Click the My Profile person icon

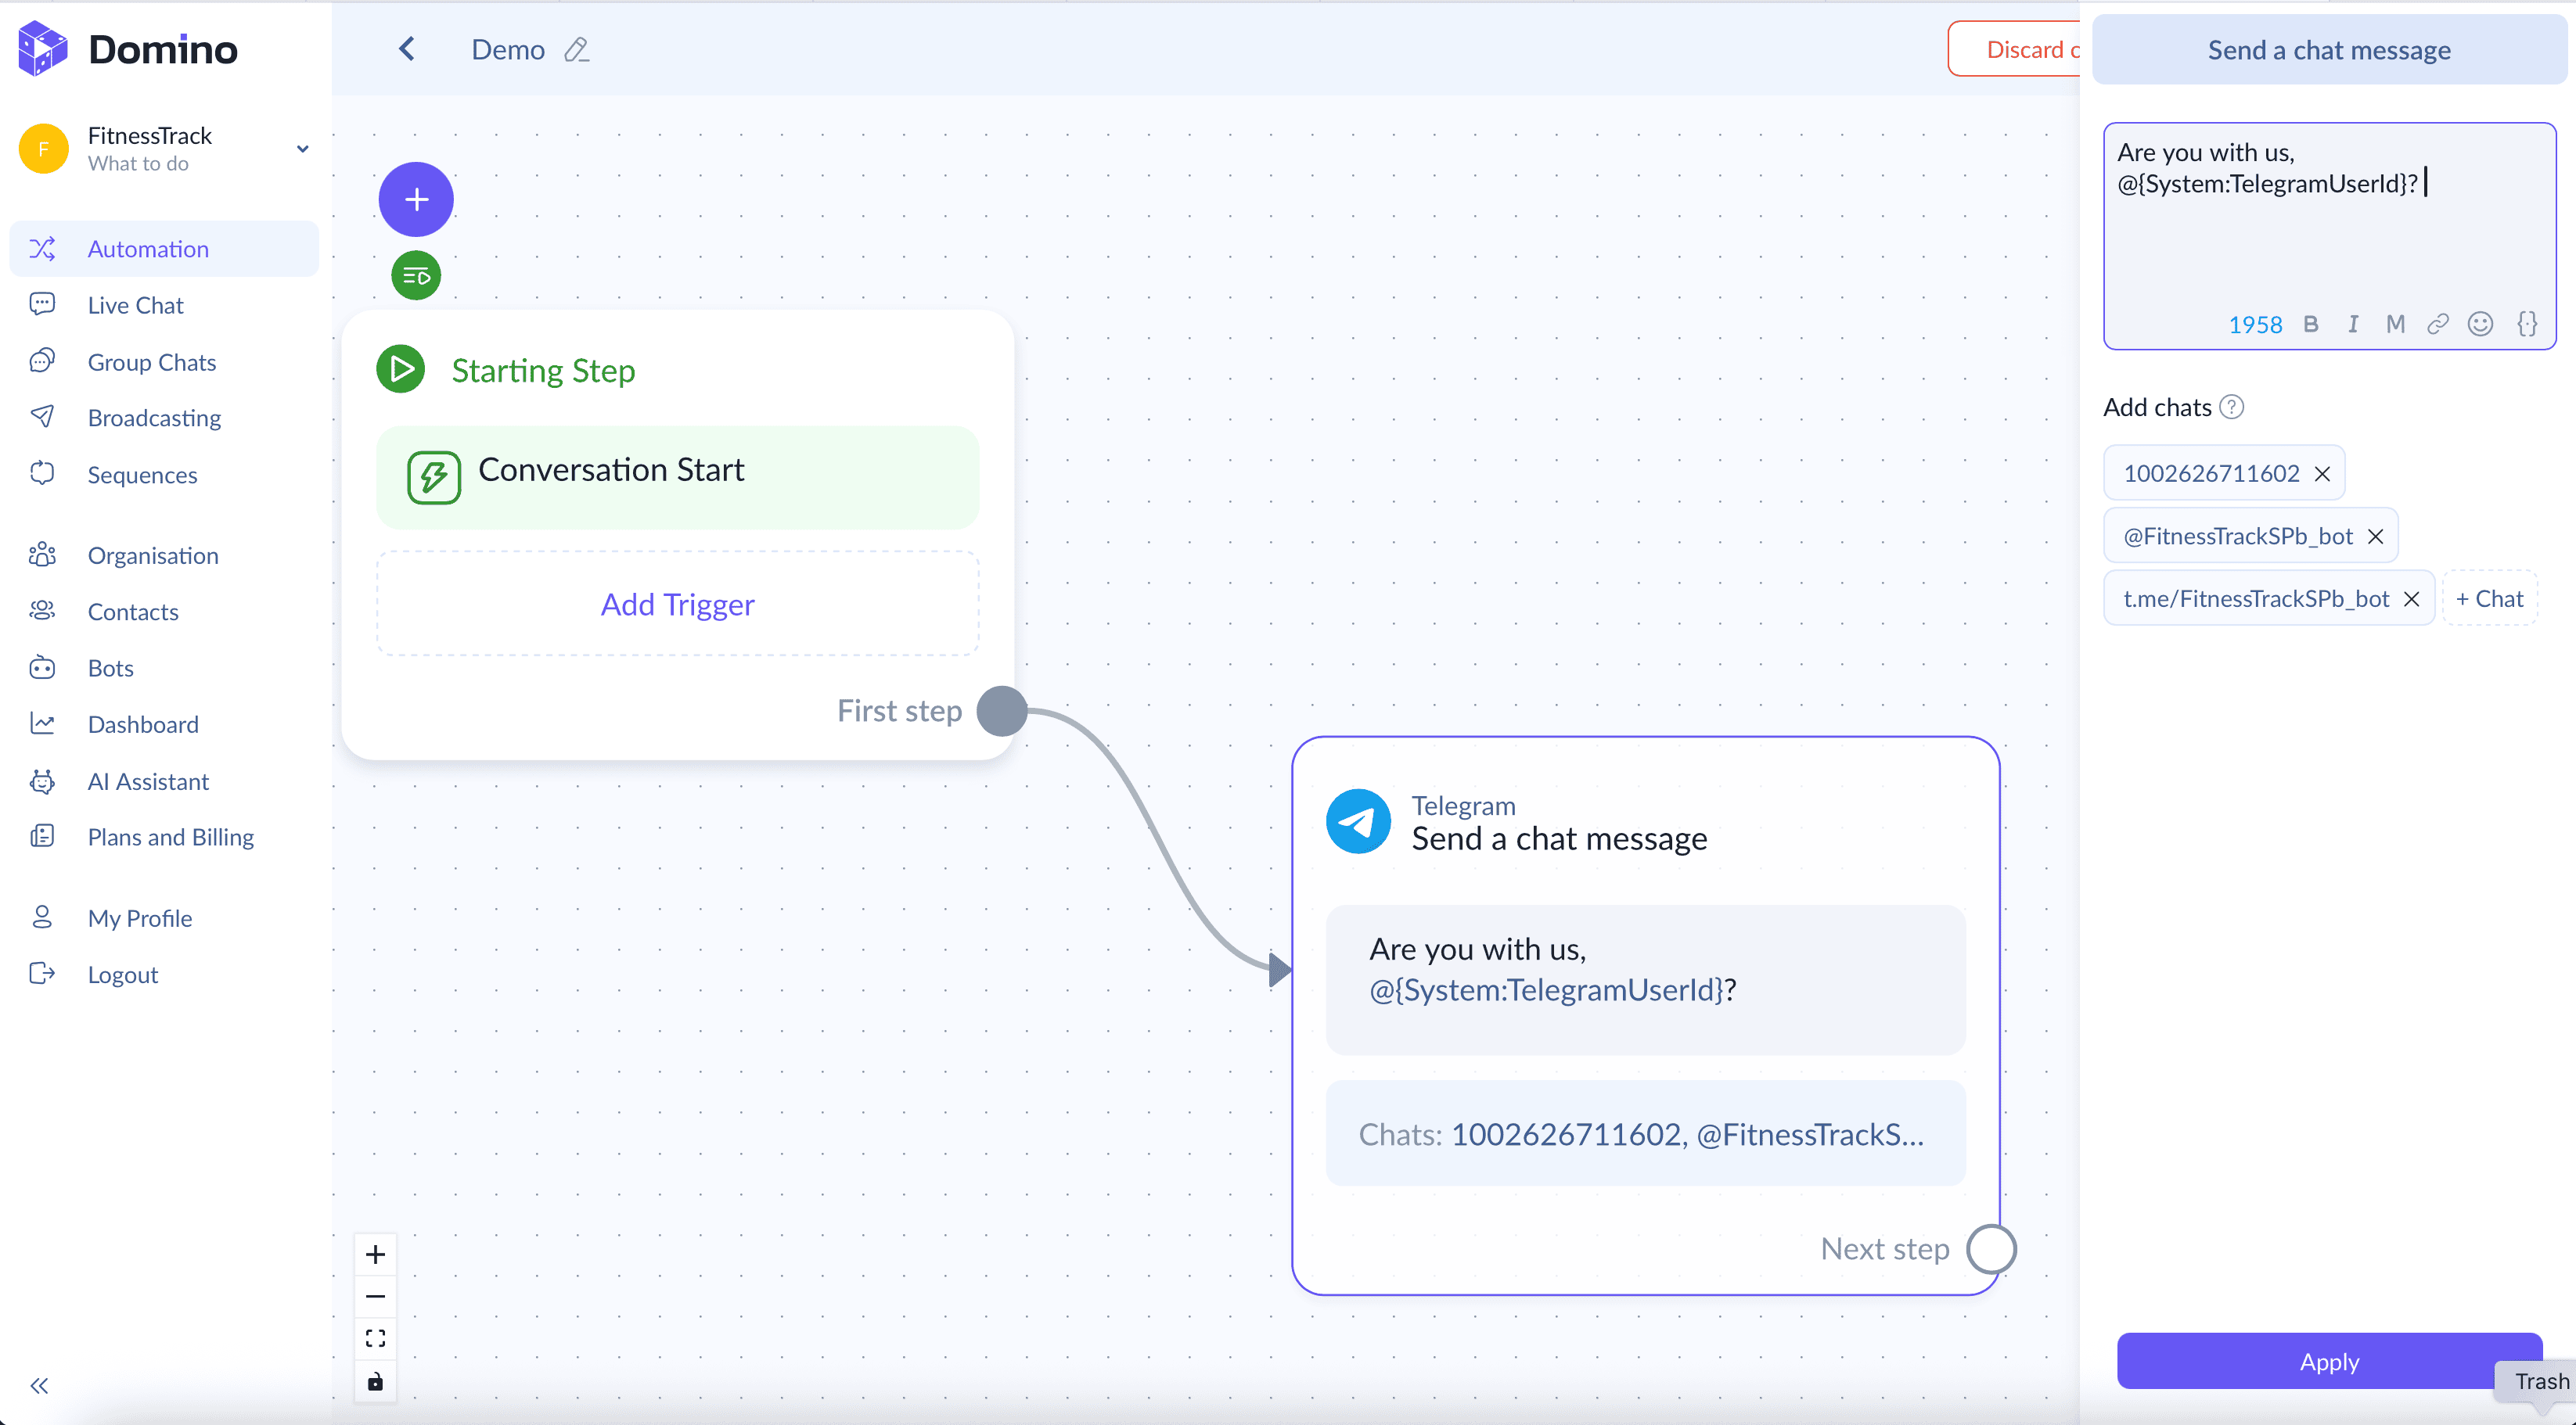pos(42,917)
